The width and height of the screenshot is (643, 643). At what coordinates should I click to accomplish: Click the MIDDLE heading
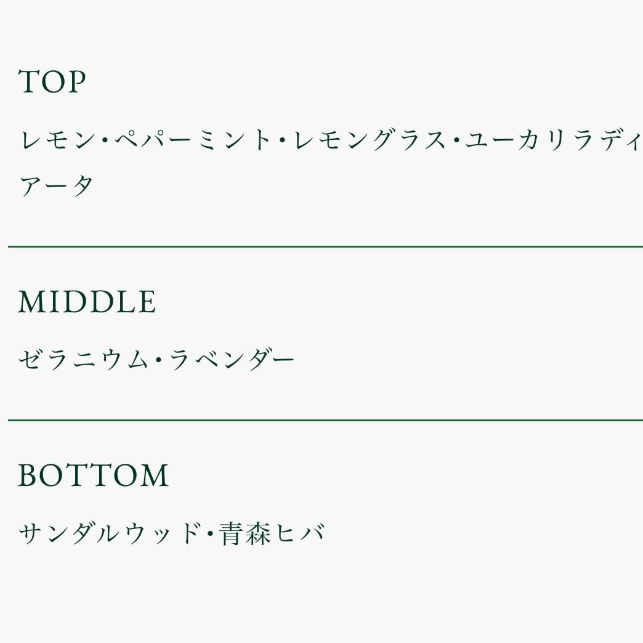tap(87, 303)
